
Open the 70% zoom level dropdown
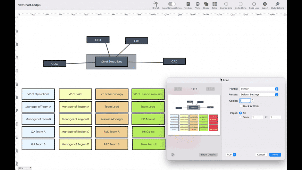tap(25, 168)
